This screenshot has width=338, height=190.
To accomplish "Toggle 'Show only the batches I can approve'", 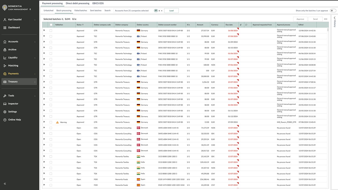I will [333, 11].
